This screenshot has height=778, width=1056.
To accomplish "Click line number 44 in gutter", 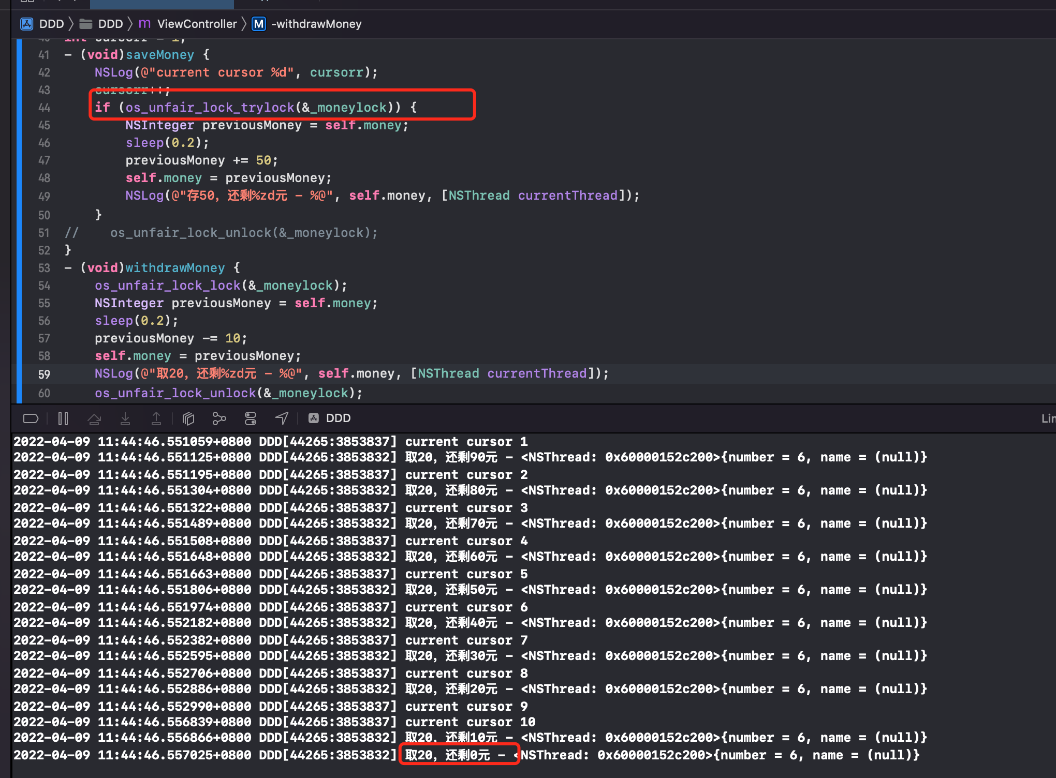I will pyautogui.click(x=44, y=108).
